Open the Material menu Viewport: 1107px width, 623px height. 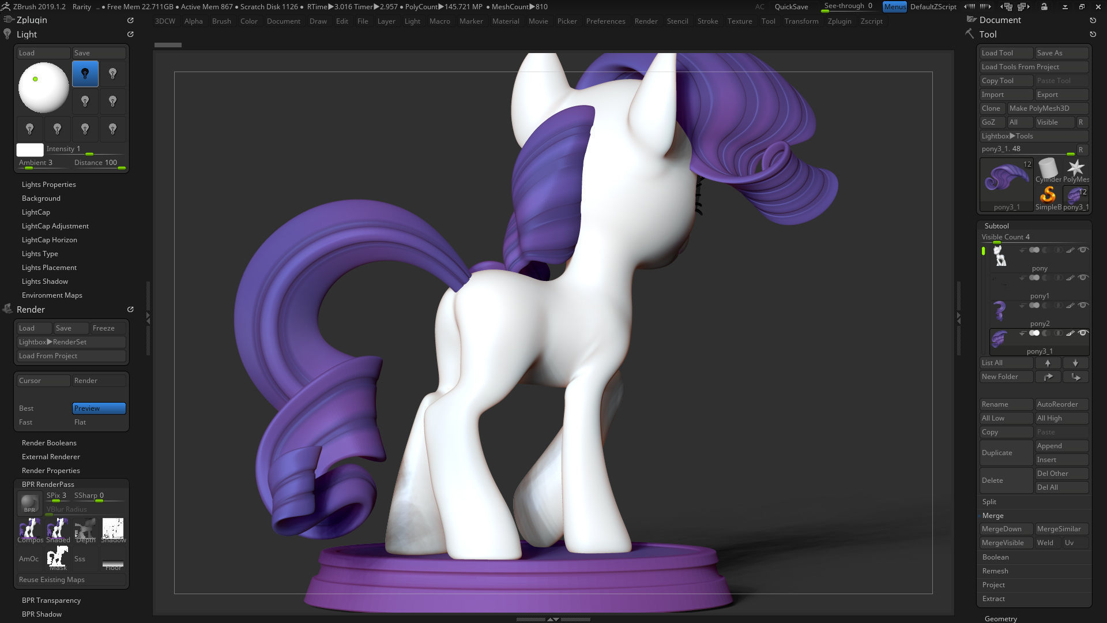pos(506,21)
